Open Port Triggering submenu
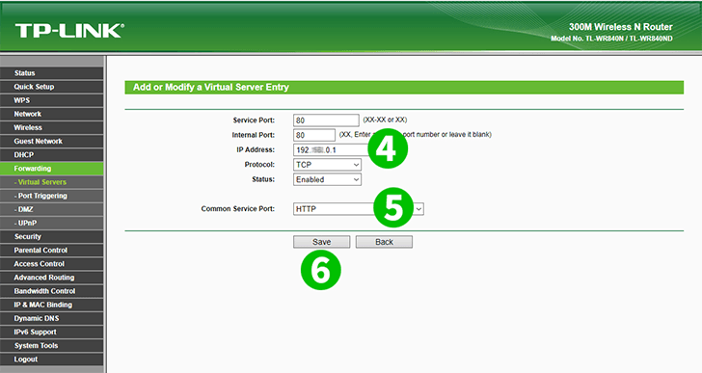 [x=51, y=196]
